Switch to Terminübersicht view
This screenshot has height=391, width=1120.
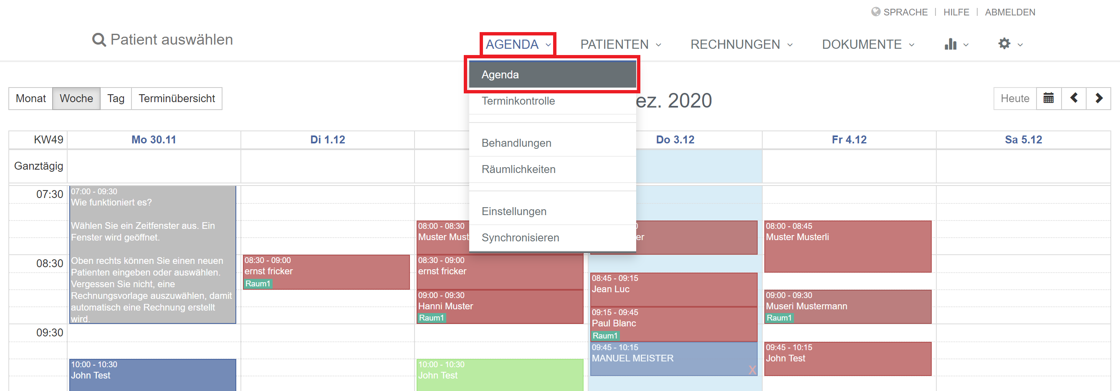pyautogui.click(x=177, y=98)
